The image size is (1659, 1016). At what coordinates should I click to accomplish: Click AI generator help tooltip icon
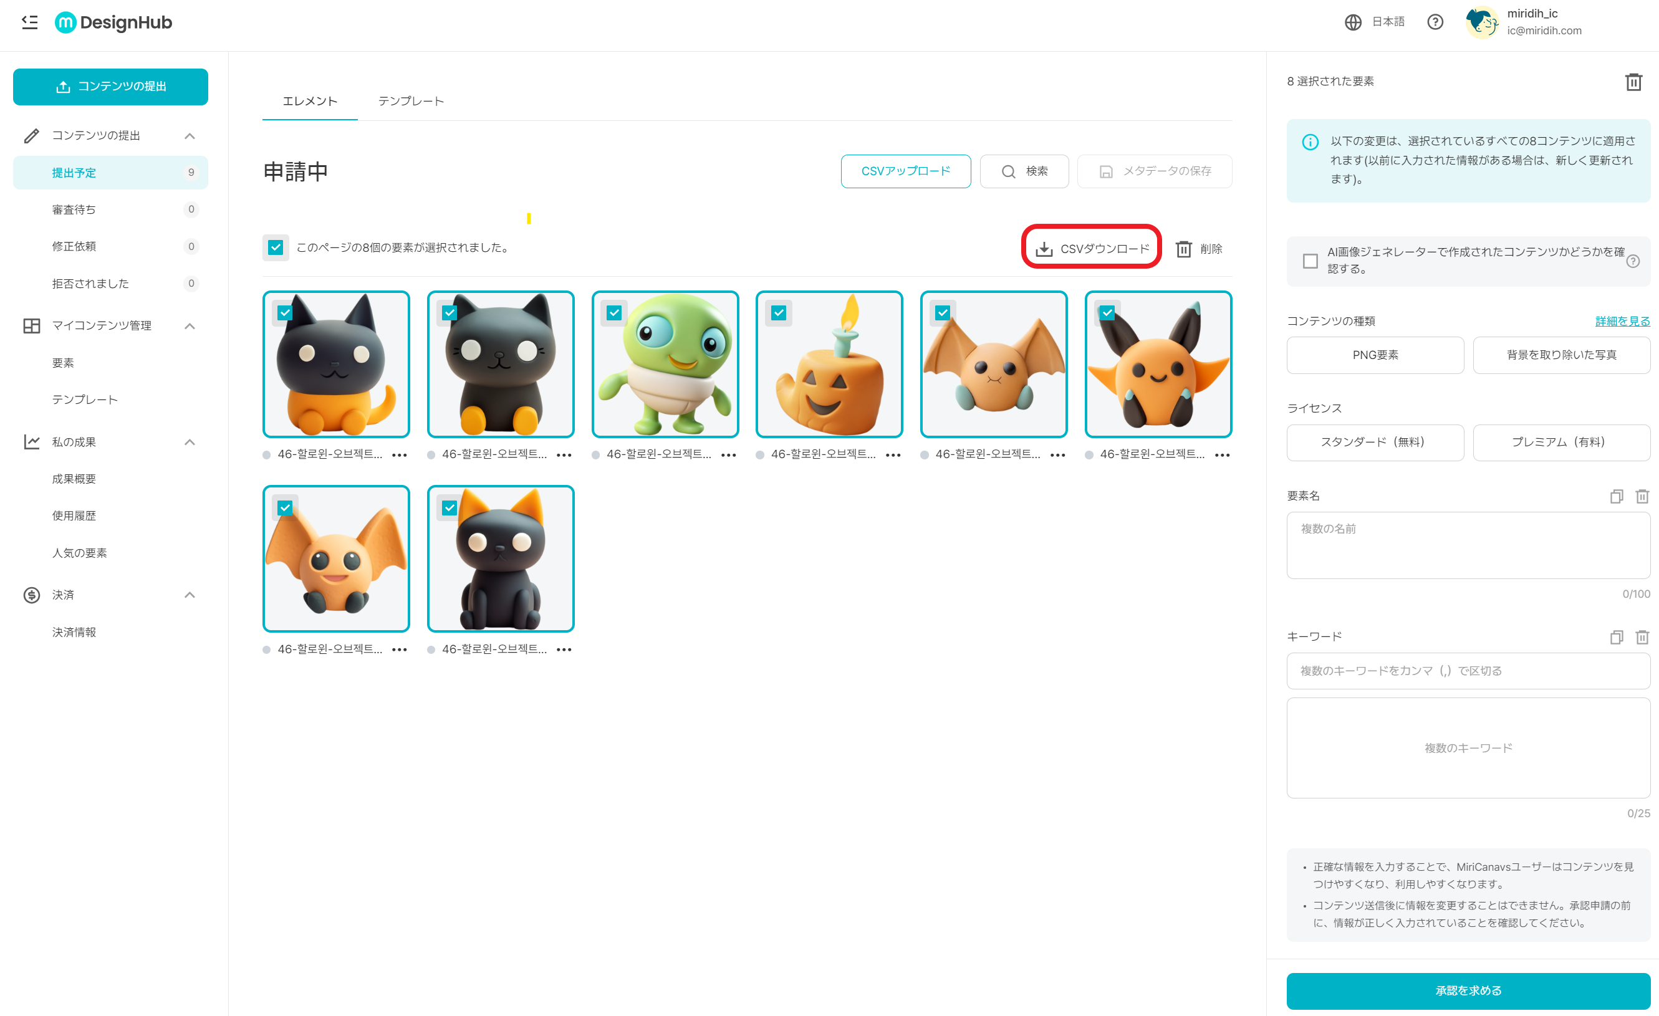(1633, 261)
